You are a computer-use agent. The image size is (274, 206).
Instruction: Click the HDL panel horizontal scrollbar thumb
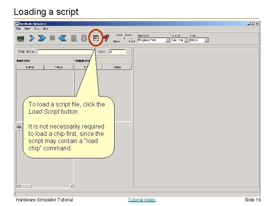pos(26,186)
